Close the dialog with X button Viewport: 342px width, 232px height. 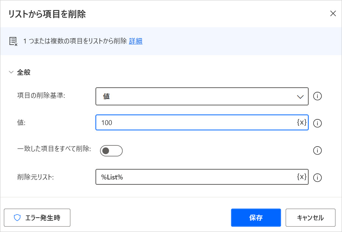pyautogui.click(x=333, y=14)
